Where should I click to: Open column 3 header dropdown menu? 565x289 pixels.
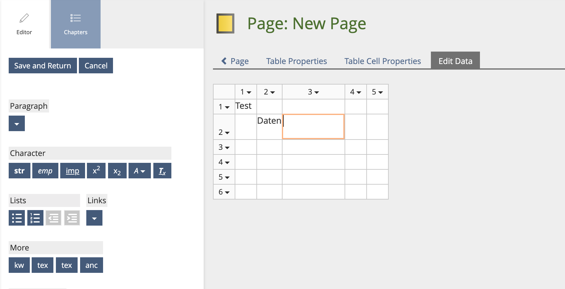pos(314,92)
